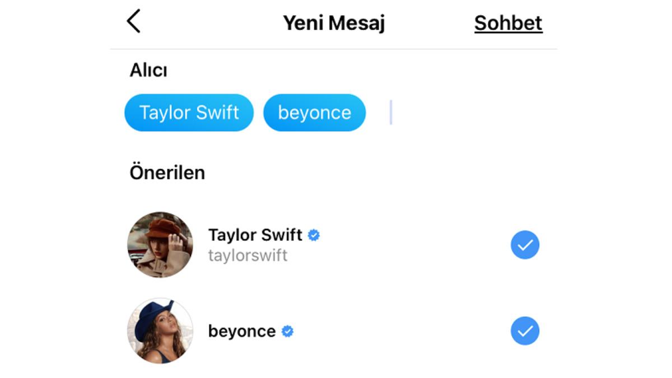Select the Taylor Swift recipient chip
The height and width of the screenshot is (378, 672).
[x=189, y=113]
